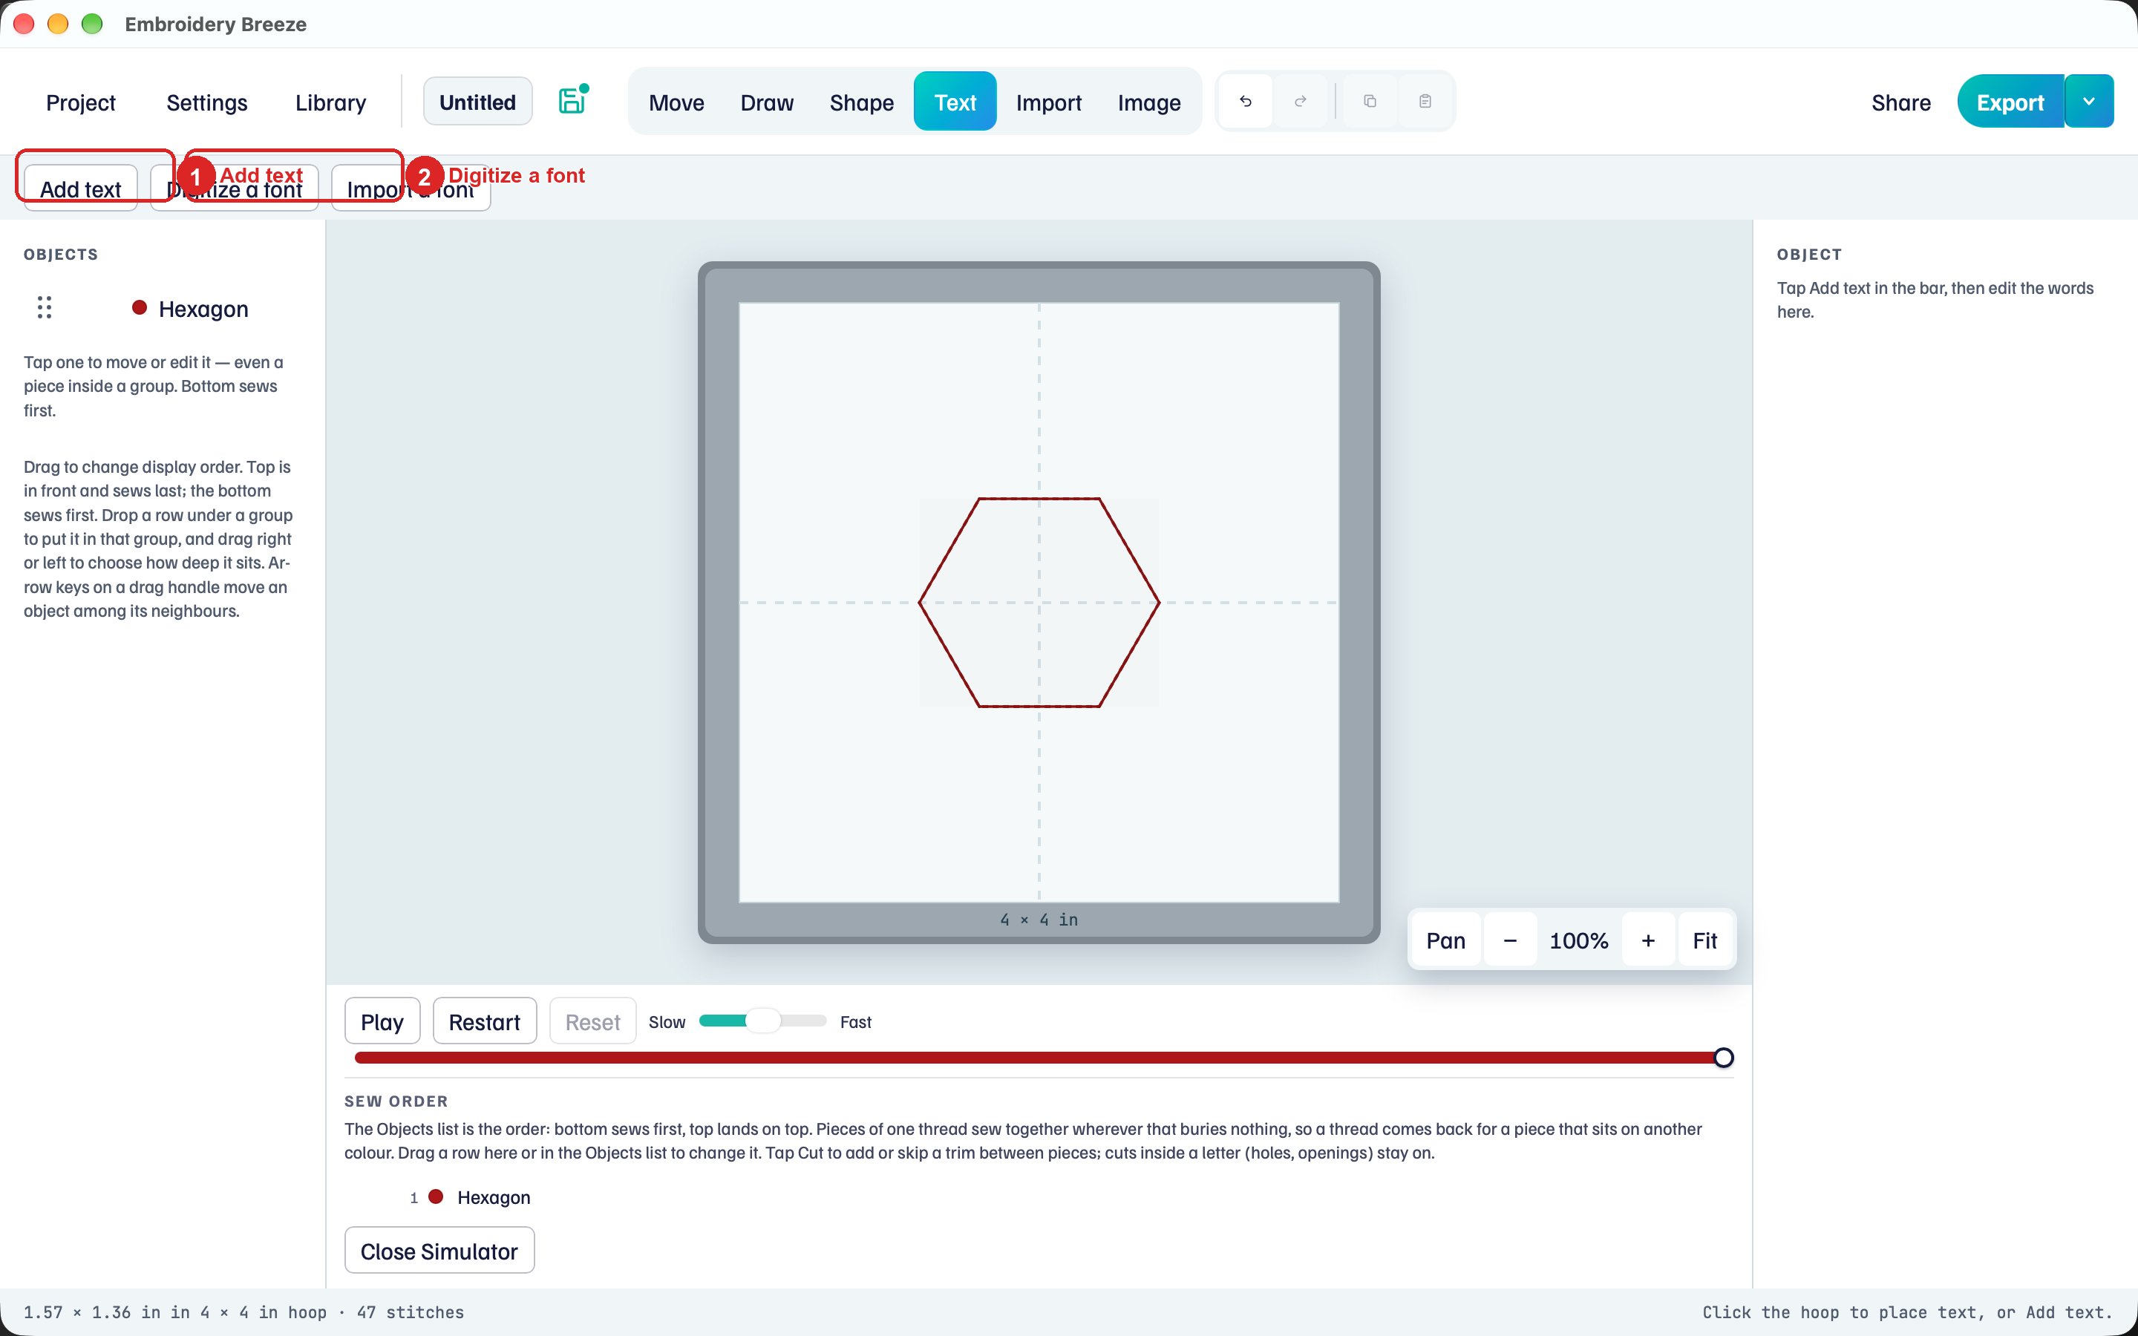
Task: Select the active Text tool tab
Action: 955,102
